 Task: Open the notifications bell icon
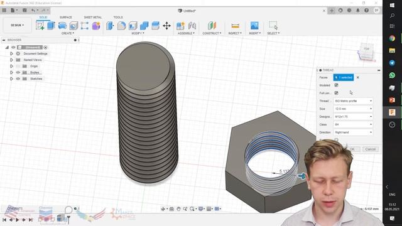(x=357, y=10)
